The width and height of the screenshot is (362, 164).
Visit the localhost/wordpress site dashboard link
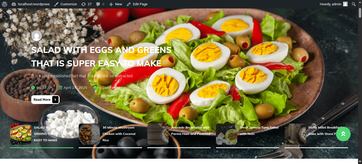tap(30, 4)
